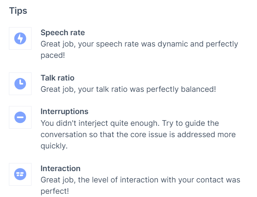
Task: Click the 'Great job, your speech rate' line
Action: click(x=139, y=44)
